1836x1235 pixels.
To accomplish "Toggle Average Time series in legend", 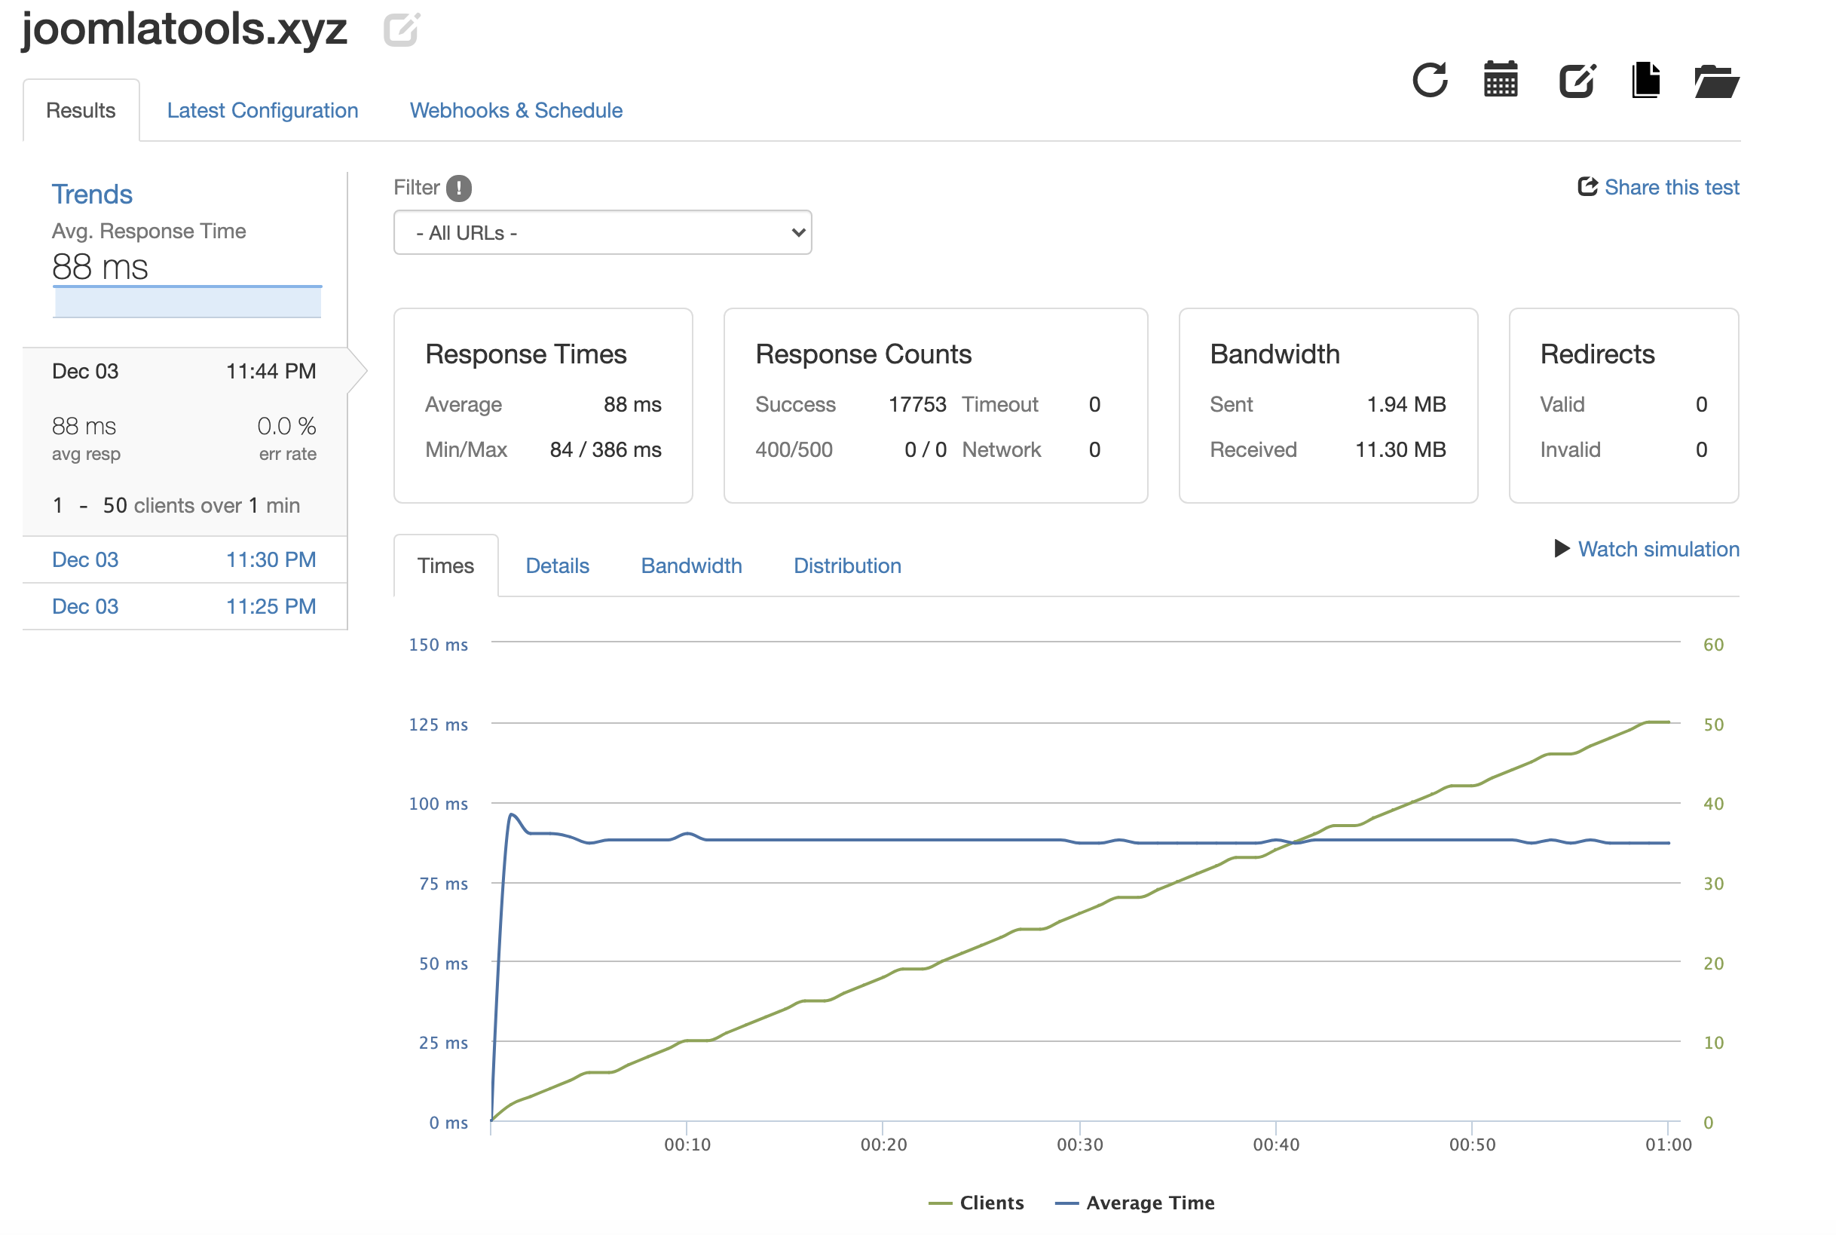I will (1135, 1203).
